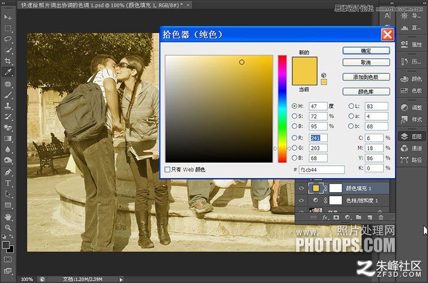The height and width of the screenshot is (283, 428).
Task: Open 颜色库 color libraries
Action: pyautogui.click(x=366, y=91)
